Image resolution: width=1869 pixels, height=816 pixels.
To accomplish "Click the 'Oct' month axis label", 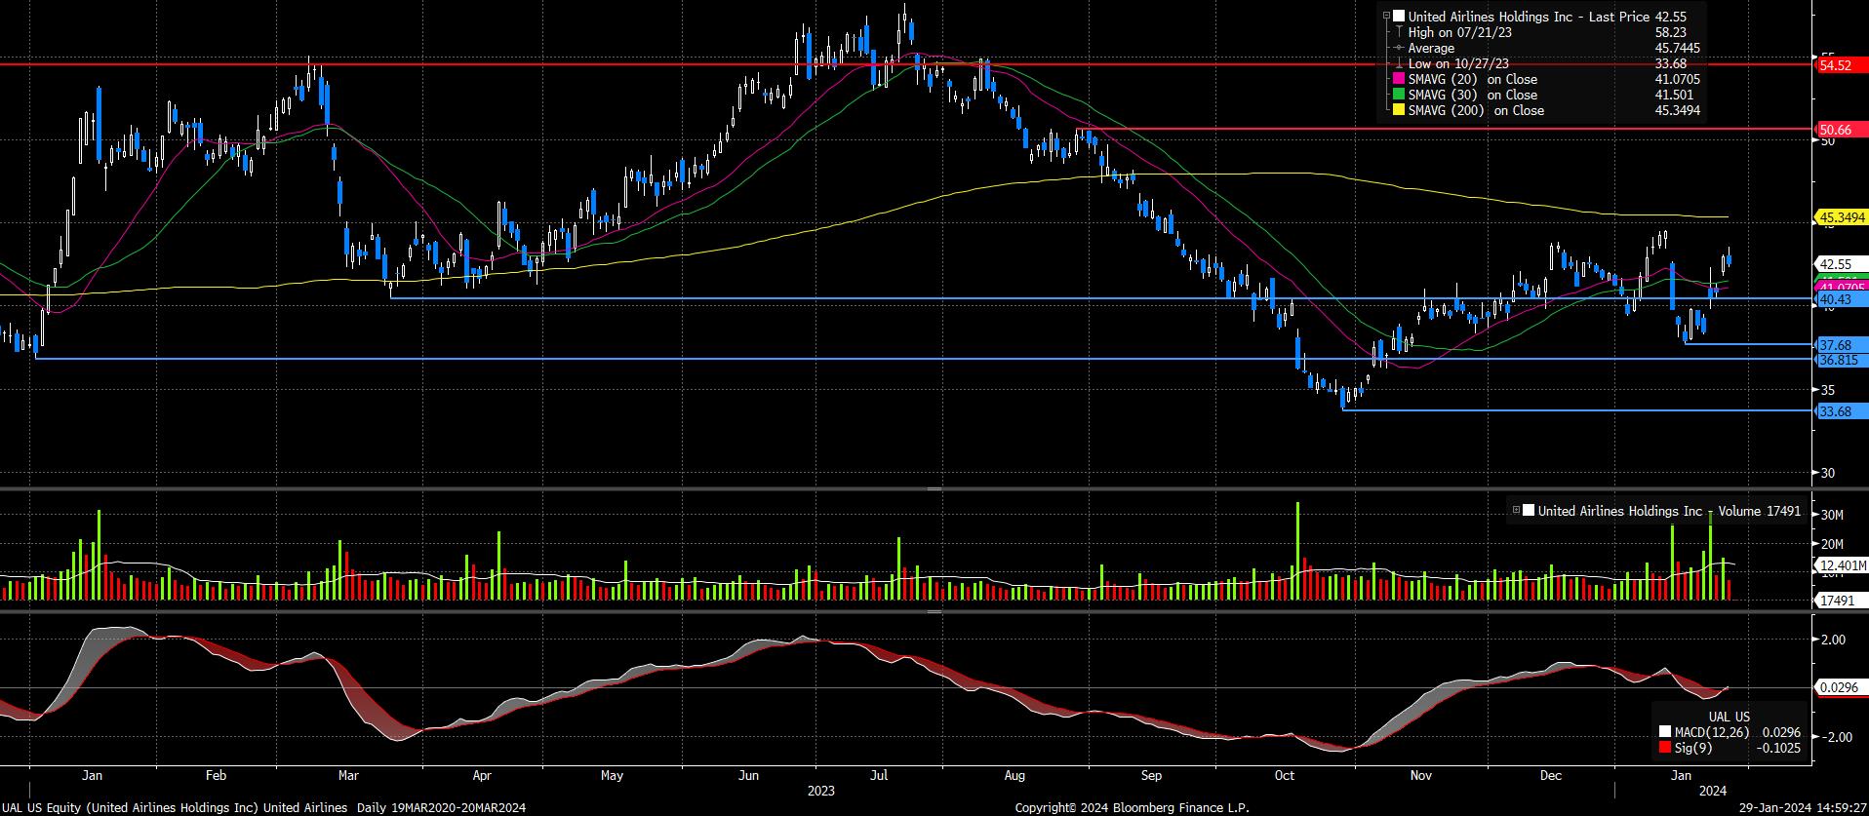I will (x=1285, y=776).
